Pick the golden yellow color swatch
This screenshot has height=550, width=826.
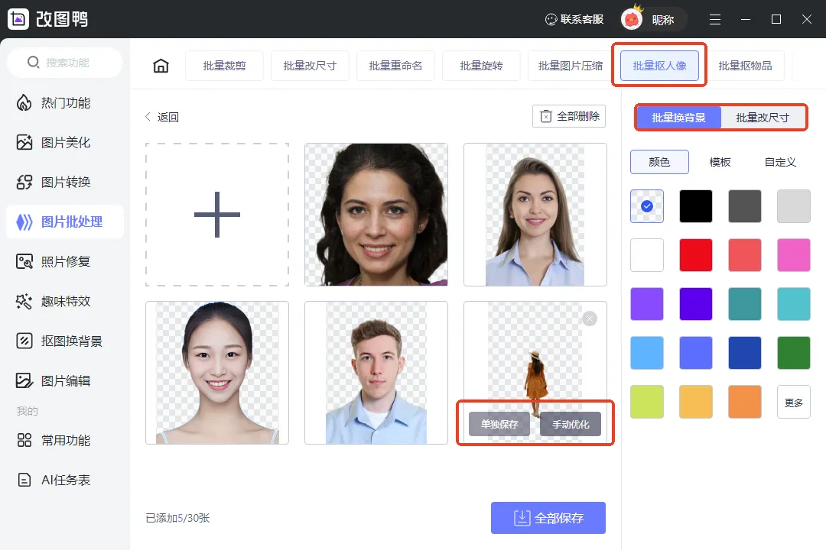click(x=696, y=402)
